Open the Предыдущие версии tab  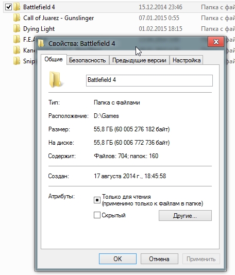pos(139,60)
